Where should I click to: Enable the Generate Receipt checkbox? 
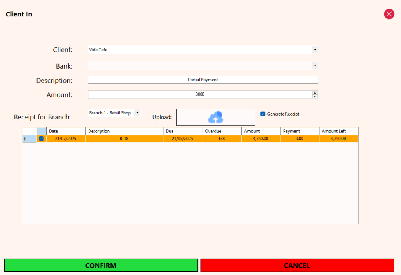tap(263, 114)
